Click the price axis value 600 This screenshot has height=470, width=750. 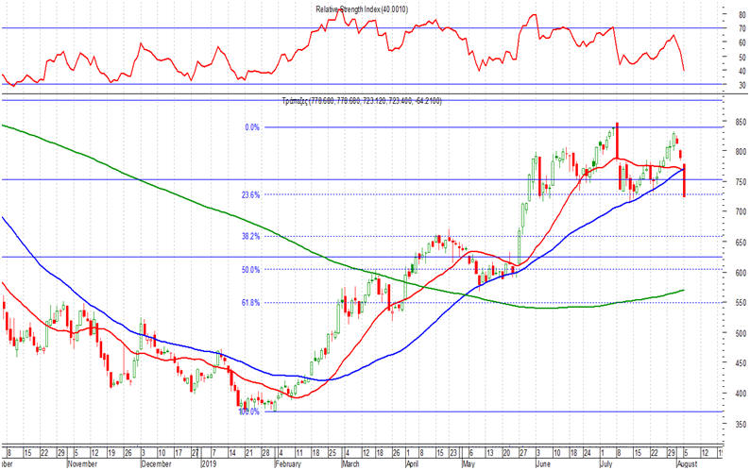741,273
